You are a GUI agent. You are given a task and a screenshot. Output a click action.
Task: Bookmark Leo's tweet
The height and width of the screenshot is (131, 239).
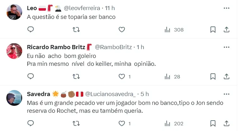[x=213, y=30]
